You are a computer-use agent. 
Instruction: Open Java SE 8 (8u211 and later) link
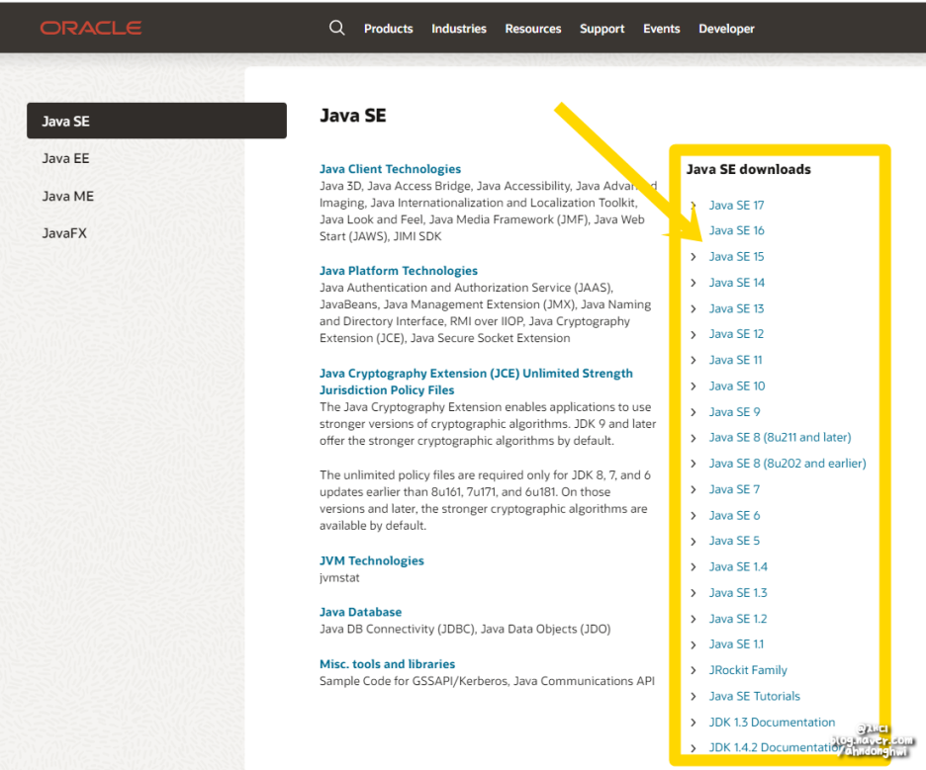[x=781, y=437]
